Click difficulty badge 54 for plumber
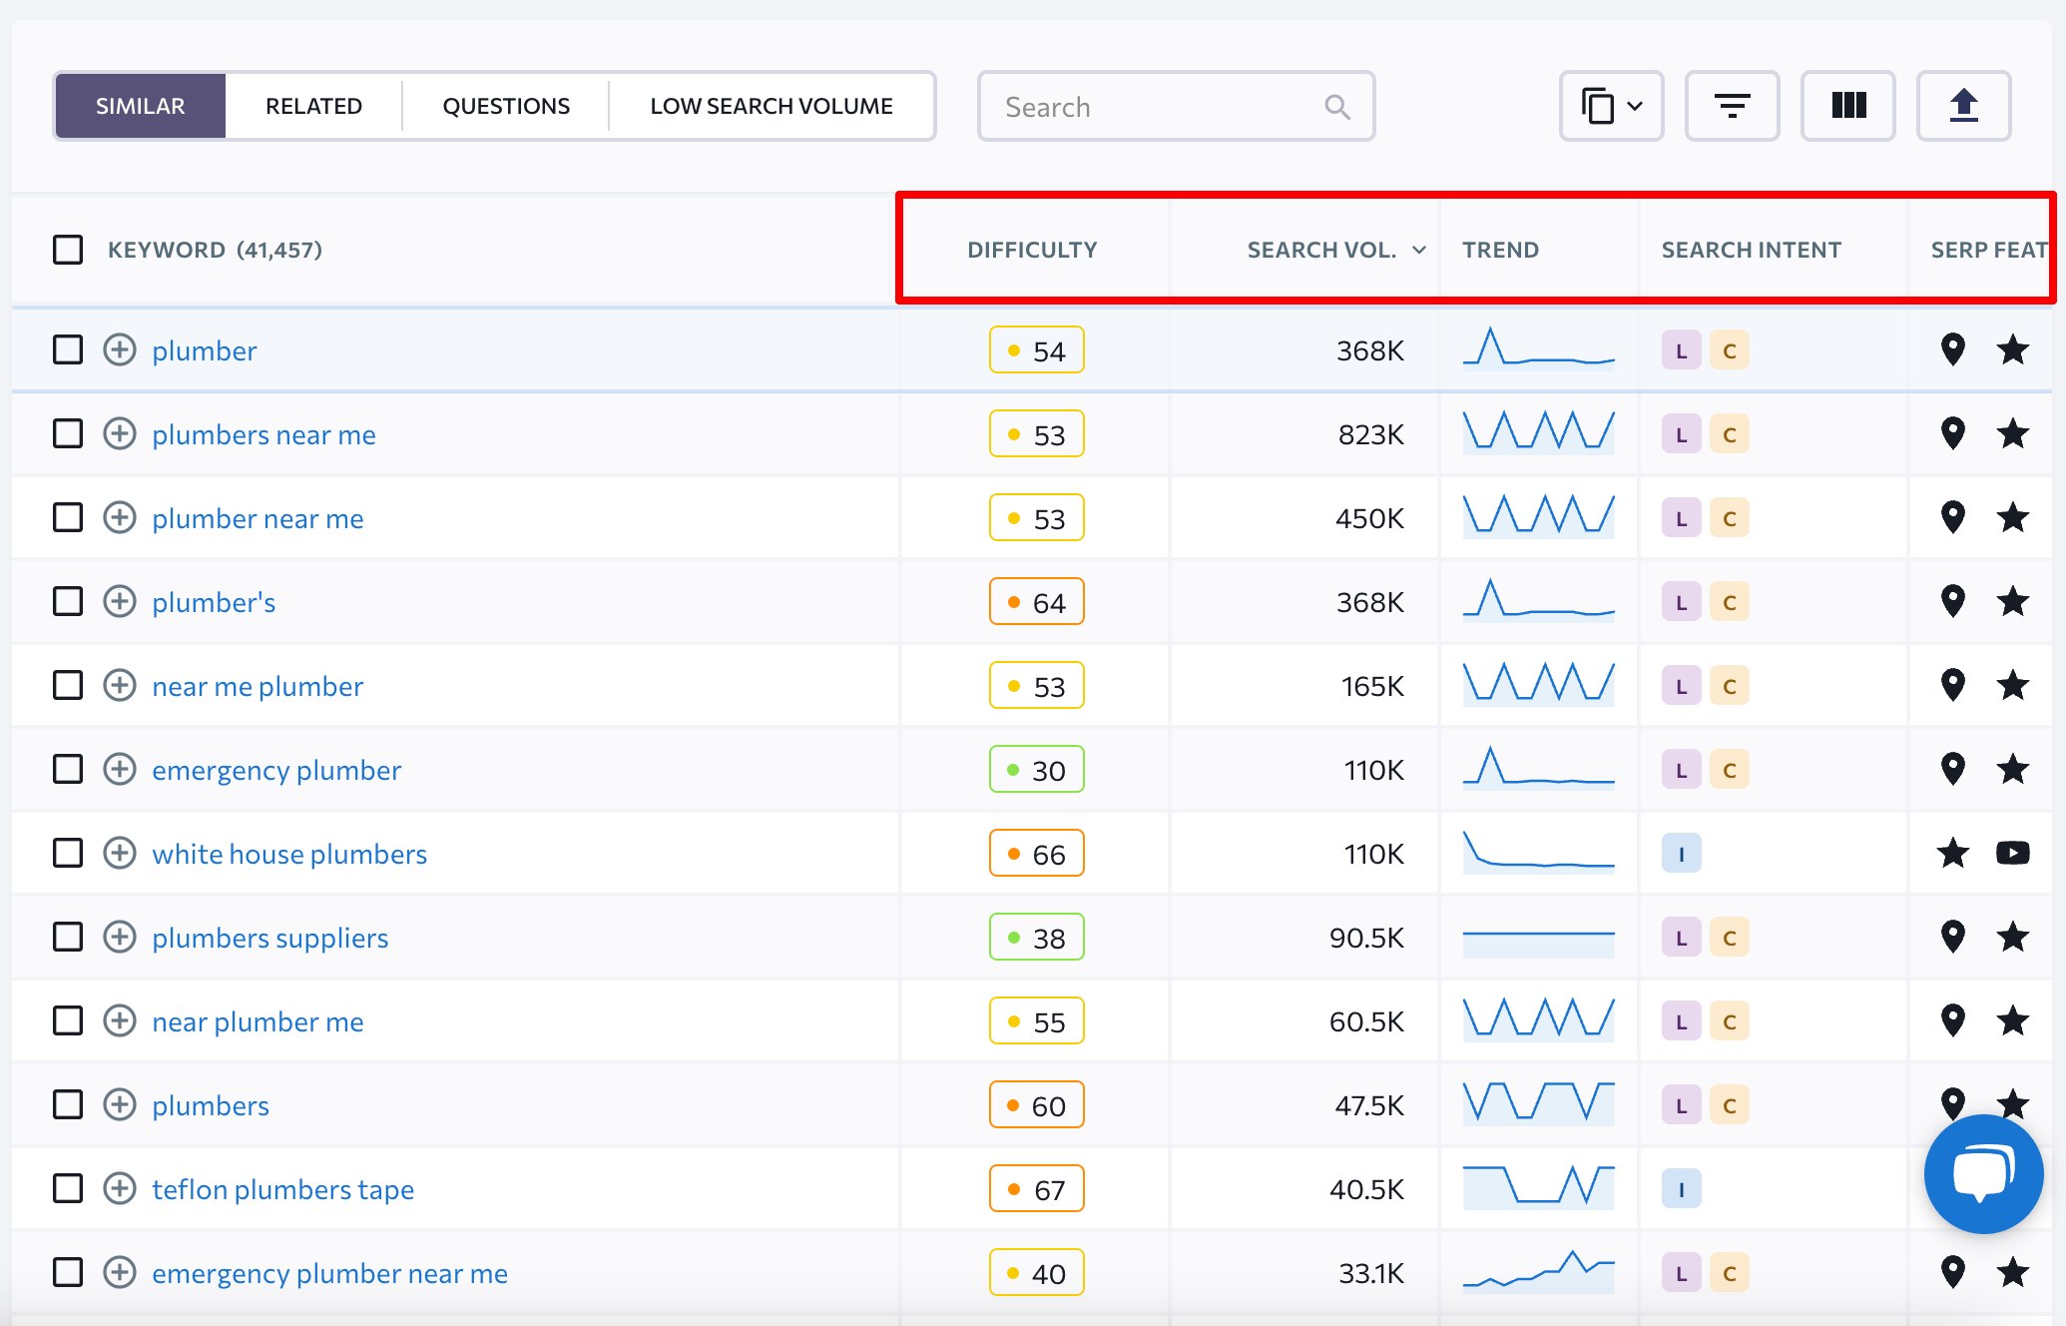 pyautogui.click(x=1037, y=350)
